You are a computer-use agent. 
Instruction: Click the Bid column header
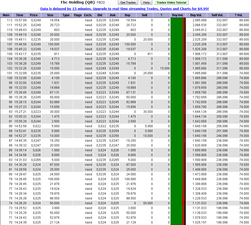(x=100, y=15)
